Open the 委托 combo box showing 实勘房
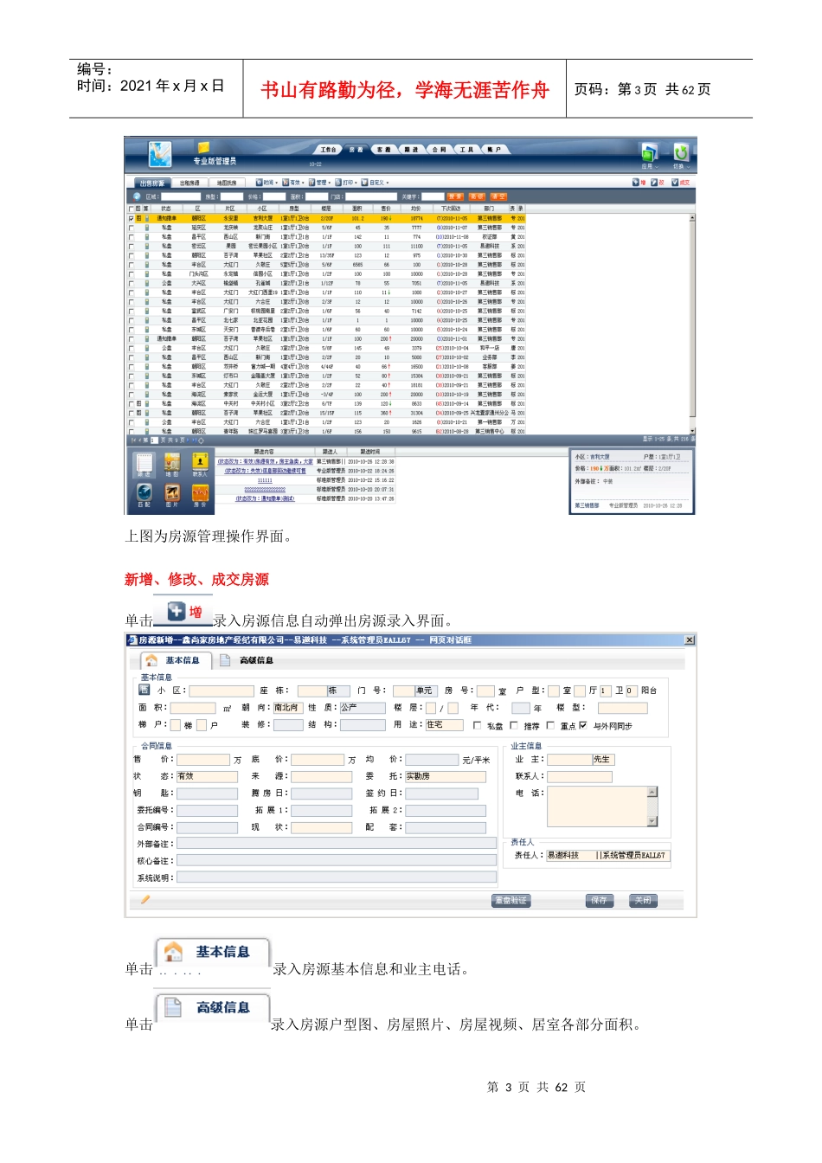The height and width of the screenshot is (1163, 822). pos(446,776)
